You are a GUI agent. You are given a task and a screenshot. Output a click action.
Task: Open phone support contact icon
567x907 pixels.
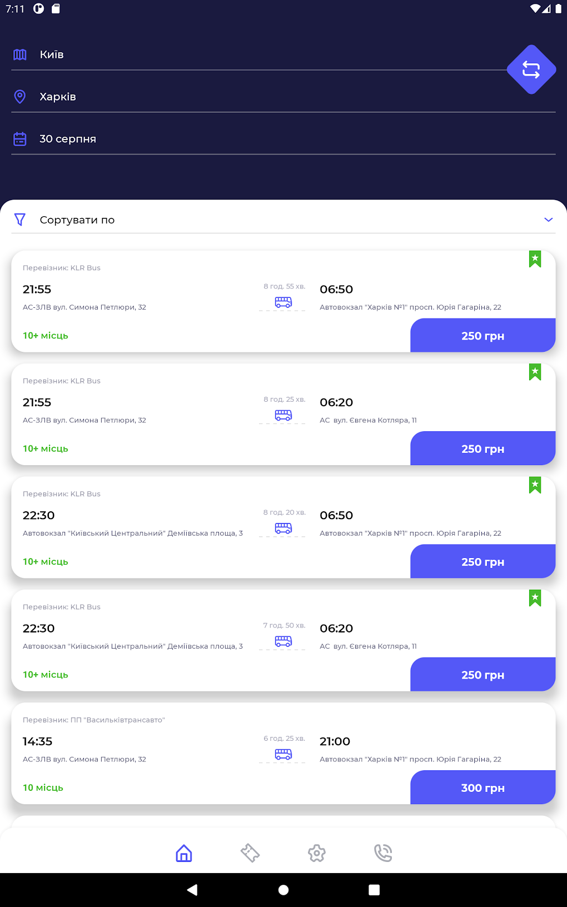pos(383,853)
